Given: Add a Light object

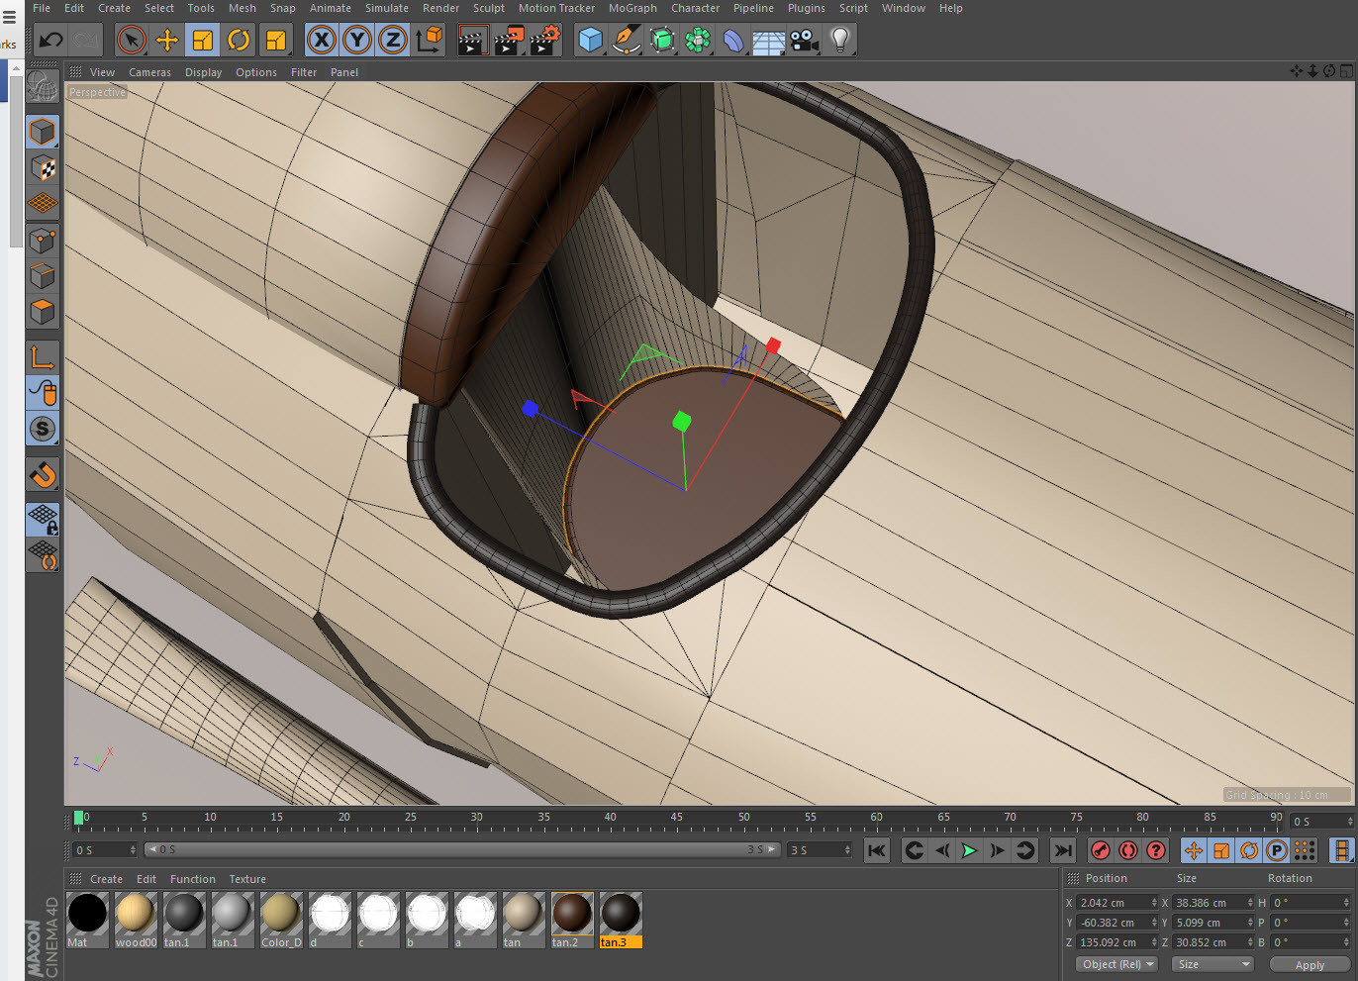Looking at the screenshot, I should point(840,40).
